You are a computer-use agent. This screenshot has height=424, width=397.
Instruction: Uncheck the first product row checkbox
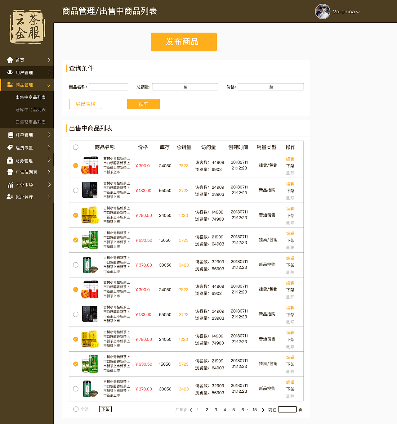tap(76, 165)
